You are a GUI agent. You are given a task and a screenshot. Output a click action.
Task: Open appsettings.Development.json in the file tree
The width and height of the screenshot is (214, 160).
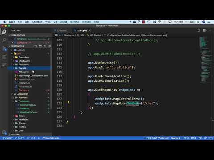(33, 76)
